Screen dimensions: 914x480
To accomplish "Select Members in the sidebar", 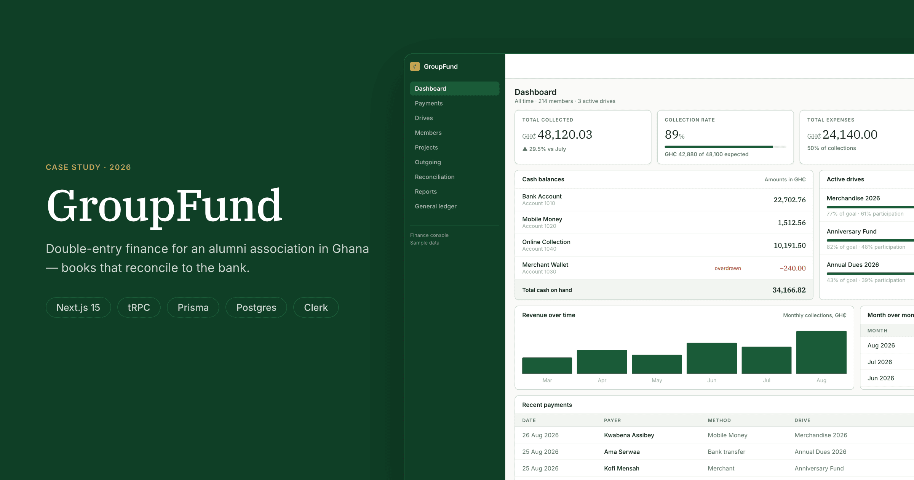I will (454, 133).
